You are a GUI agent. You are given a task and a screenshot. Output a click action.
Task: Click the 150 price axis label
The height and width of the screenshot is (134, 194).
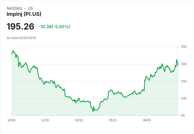point(184,81)
